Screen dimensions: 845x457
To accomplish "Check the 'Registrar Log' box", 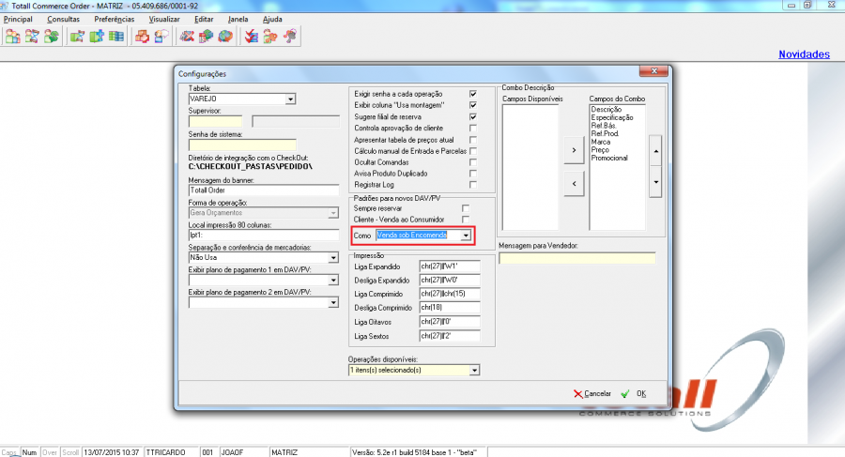I will click(x=472, y=185).
